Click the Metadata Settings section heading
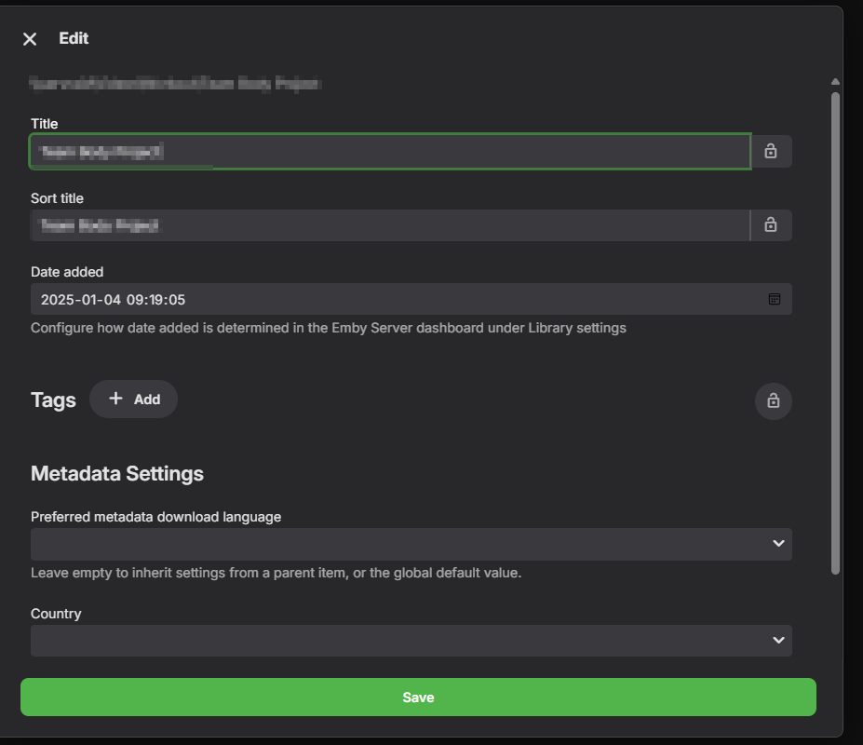The image size is (863, 745). (x=117, y=473)
